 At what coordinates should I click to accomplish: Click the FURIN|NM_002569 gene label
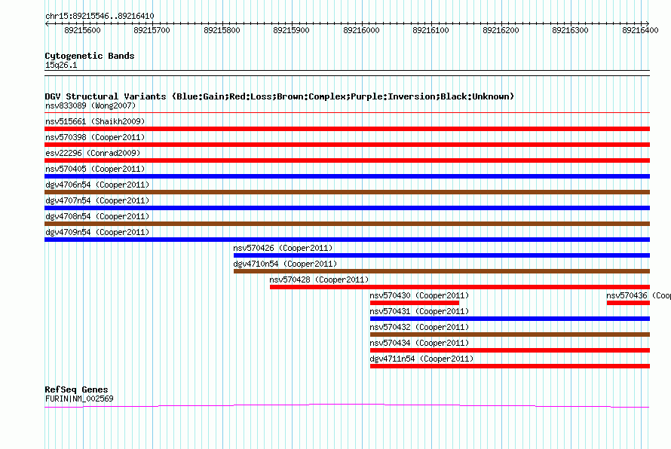point(79,399)
